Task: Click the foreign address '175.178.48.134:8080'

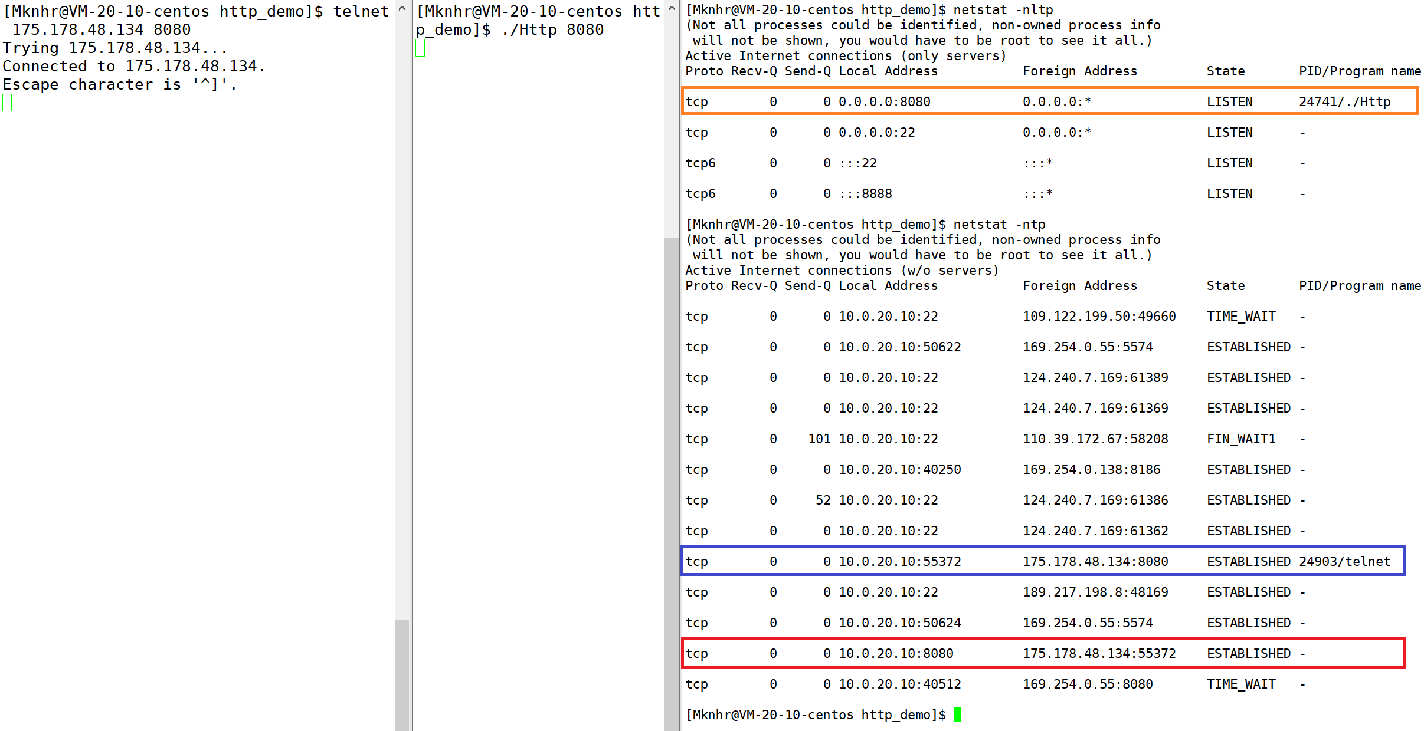Action: click(1095, 561)
